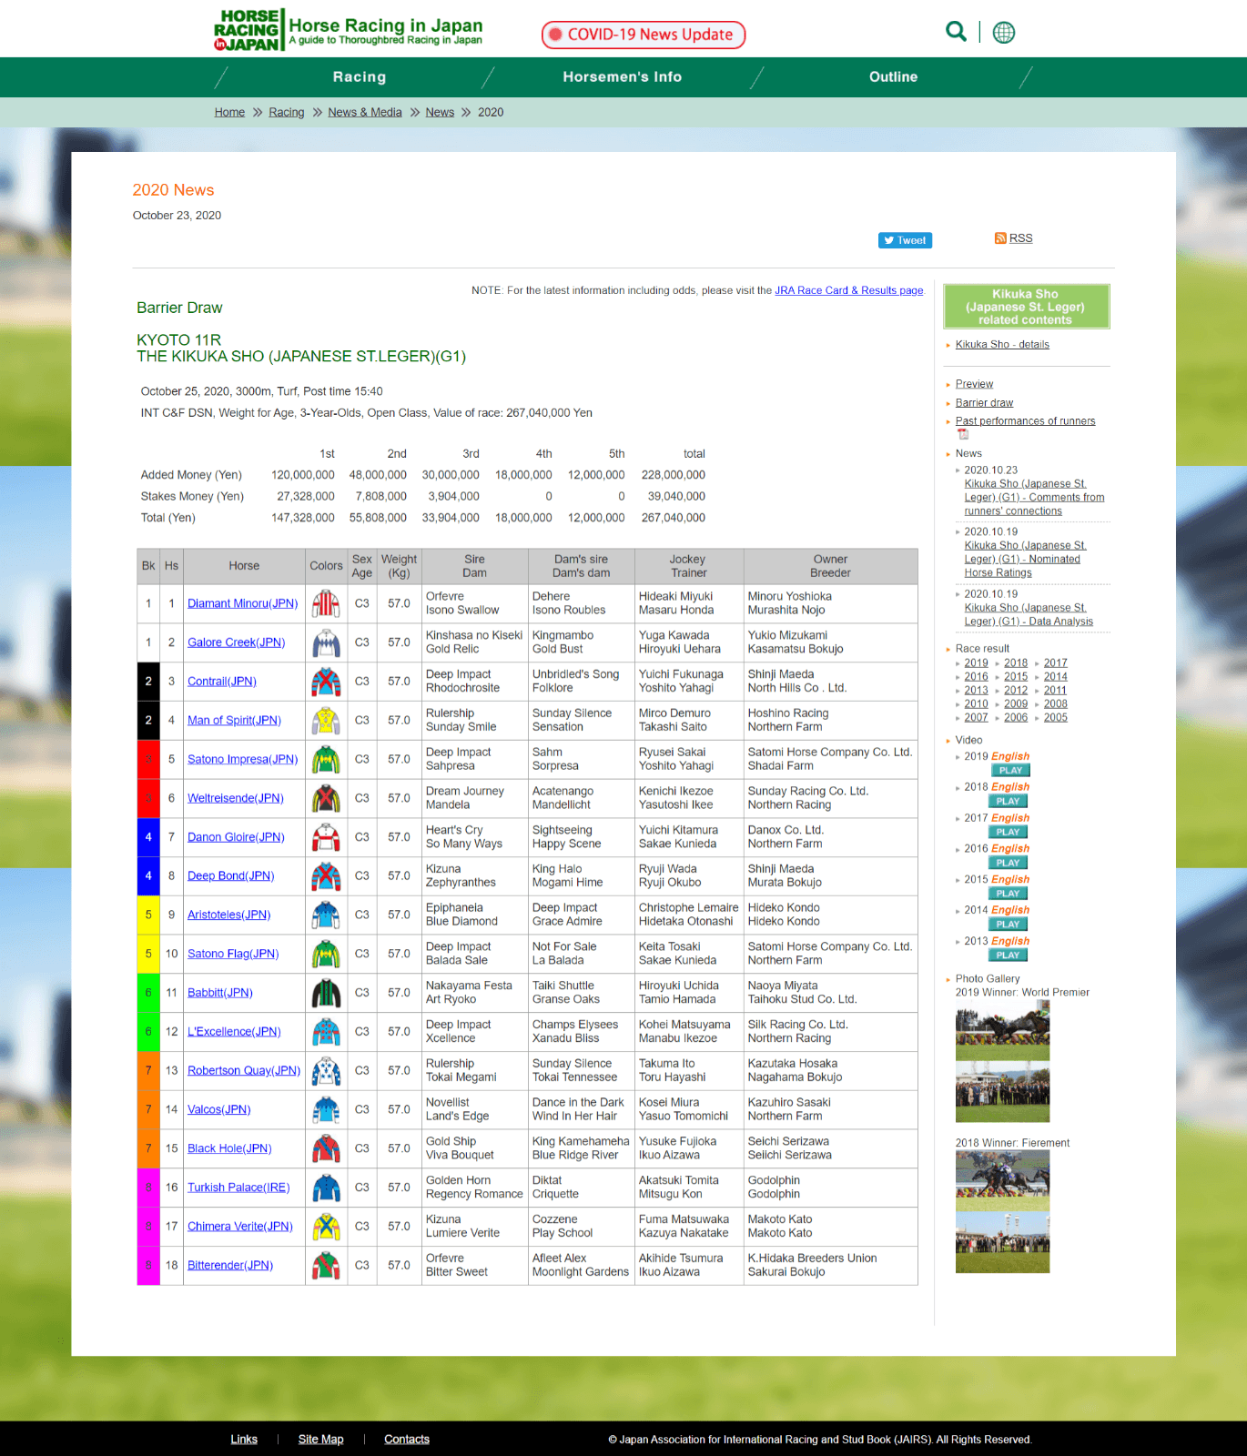Image resolution: width=1247 pixels, height=1456 pixels.
Task: Play the 2018 English video
Action: pos(1008,802)
